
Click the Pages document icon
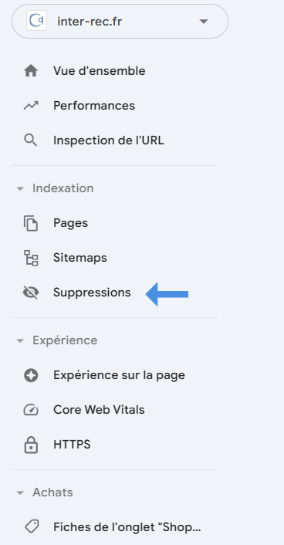point(31,223)
